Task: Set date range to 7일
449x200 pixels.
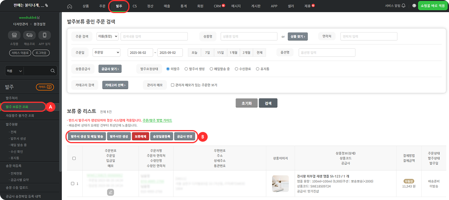Action: (x=207, y=52)
